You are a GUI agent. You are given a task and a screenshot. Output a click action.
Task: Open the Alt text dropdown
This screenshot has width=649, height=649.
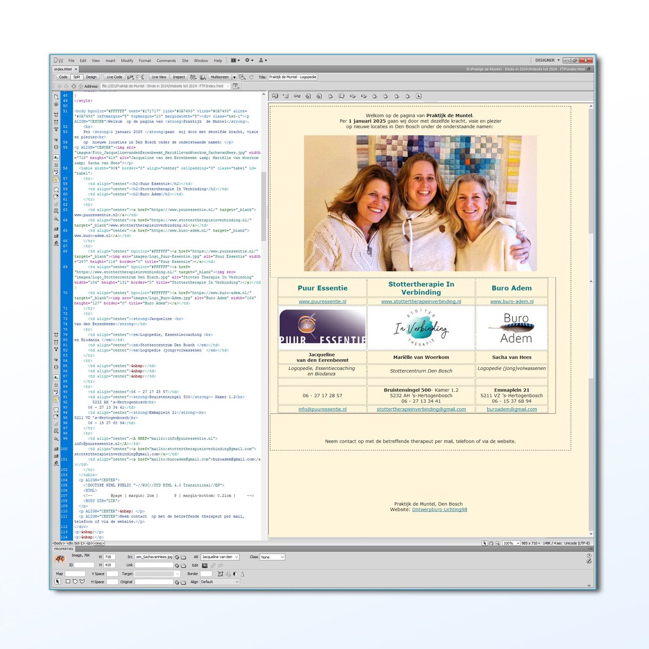tap(220, 557)
